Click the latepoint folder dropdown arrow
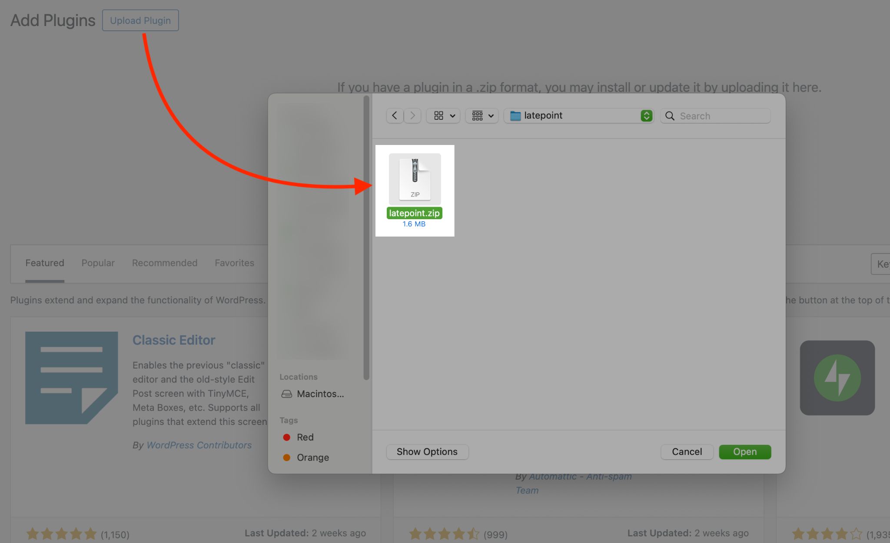890x543 pixels. click(647, 115)
